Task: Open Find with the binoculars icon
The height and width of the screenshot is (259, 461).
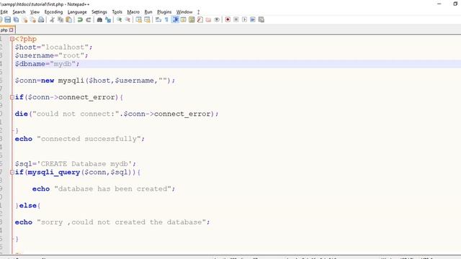Action: point(99,19)
